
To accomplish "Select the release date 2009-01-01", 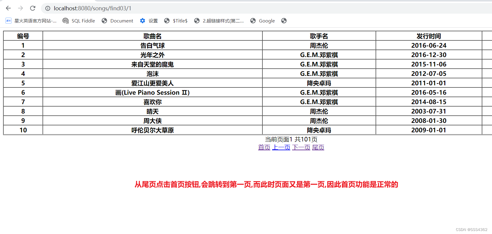I will (429, 130).
